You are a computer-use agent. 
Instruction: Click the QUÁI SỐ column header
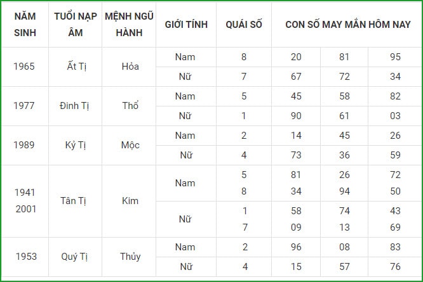[x=244, y=25]
